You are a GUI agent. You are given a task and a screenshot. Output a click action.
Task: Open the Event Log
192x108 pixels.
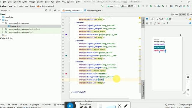tap(170, 105)
